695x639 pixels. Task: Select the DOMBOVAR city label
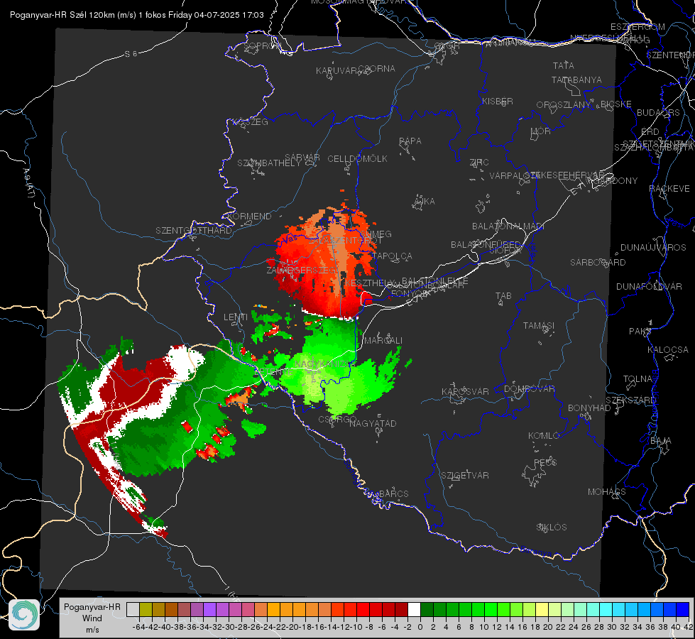click(x=529, y=389)
